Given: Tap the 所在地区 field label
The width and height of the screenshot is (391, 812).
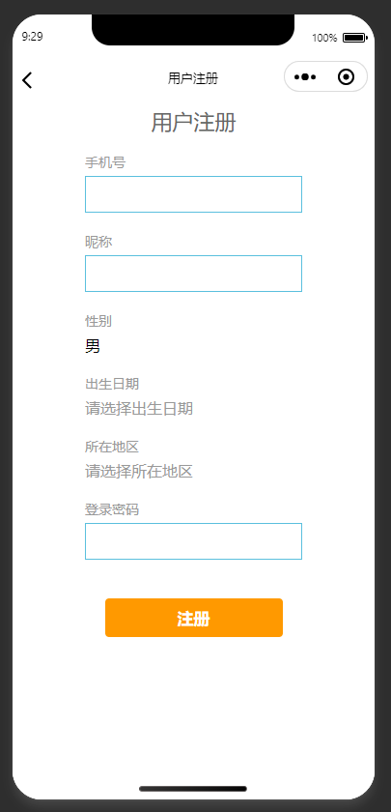Looking at the screenshot, I should [112, 447].
